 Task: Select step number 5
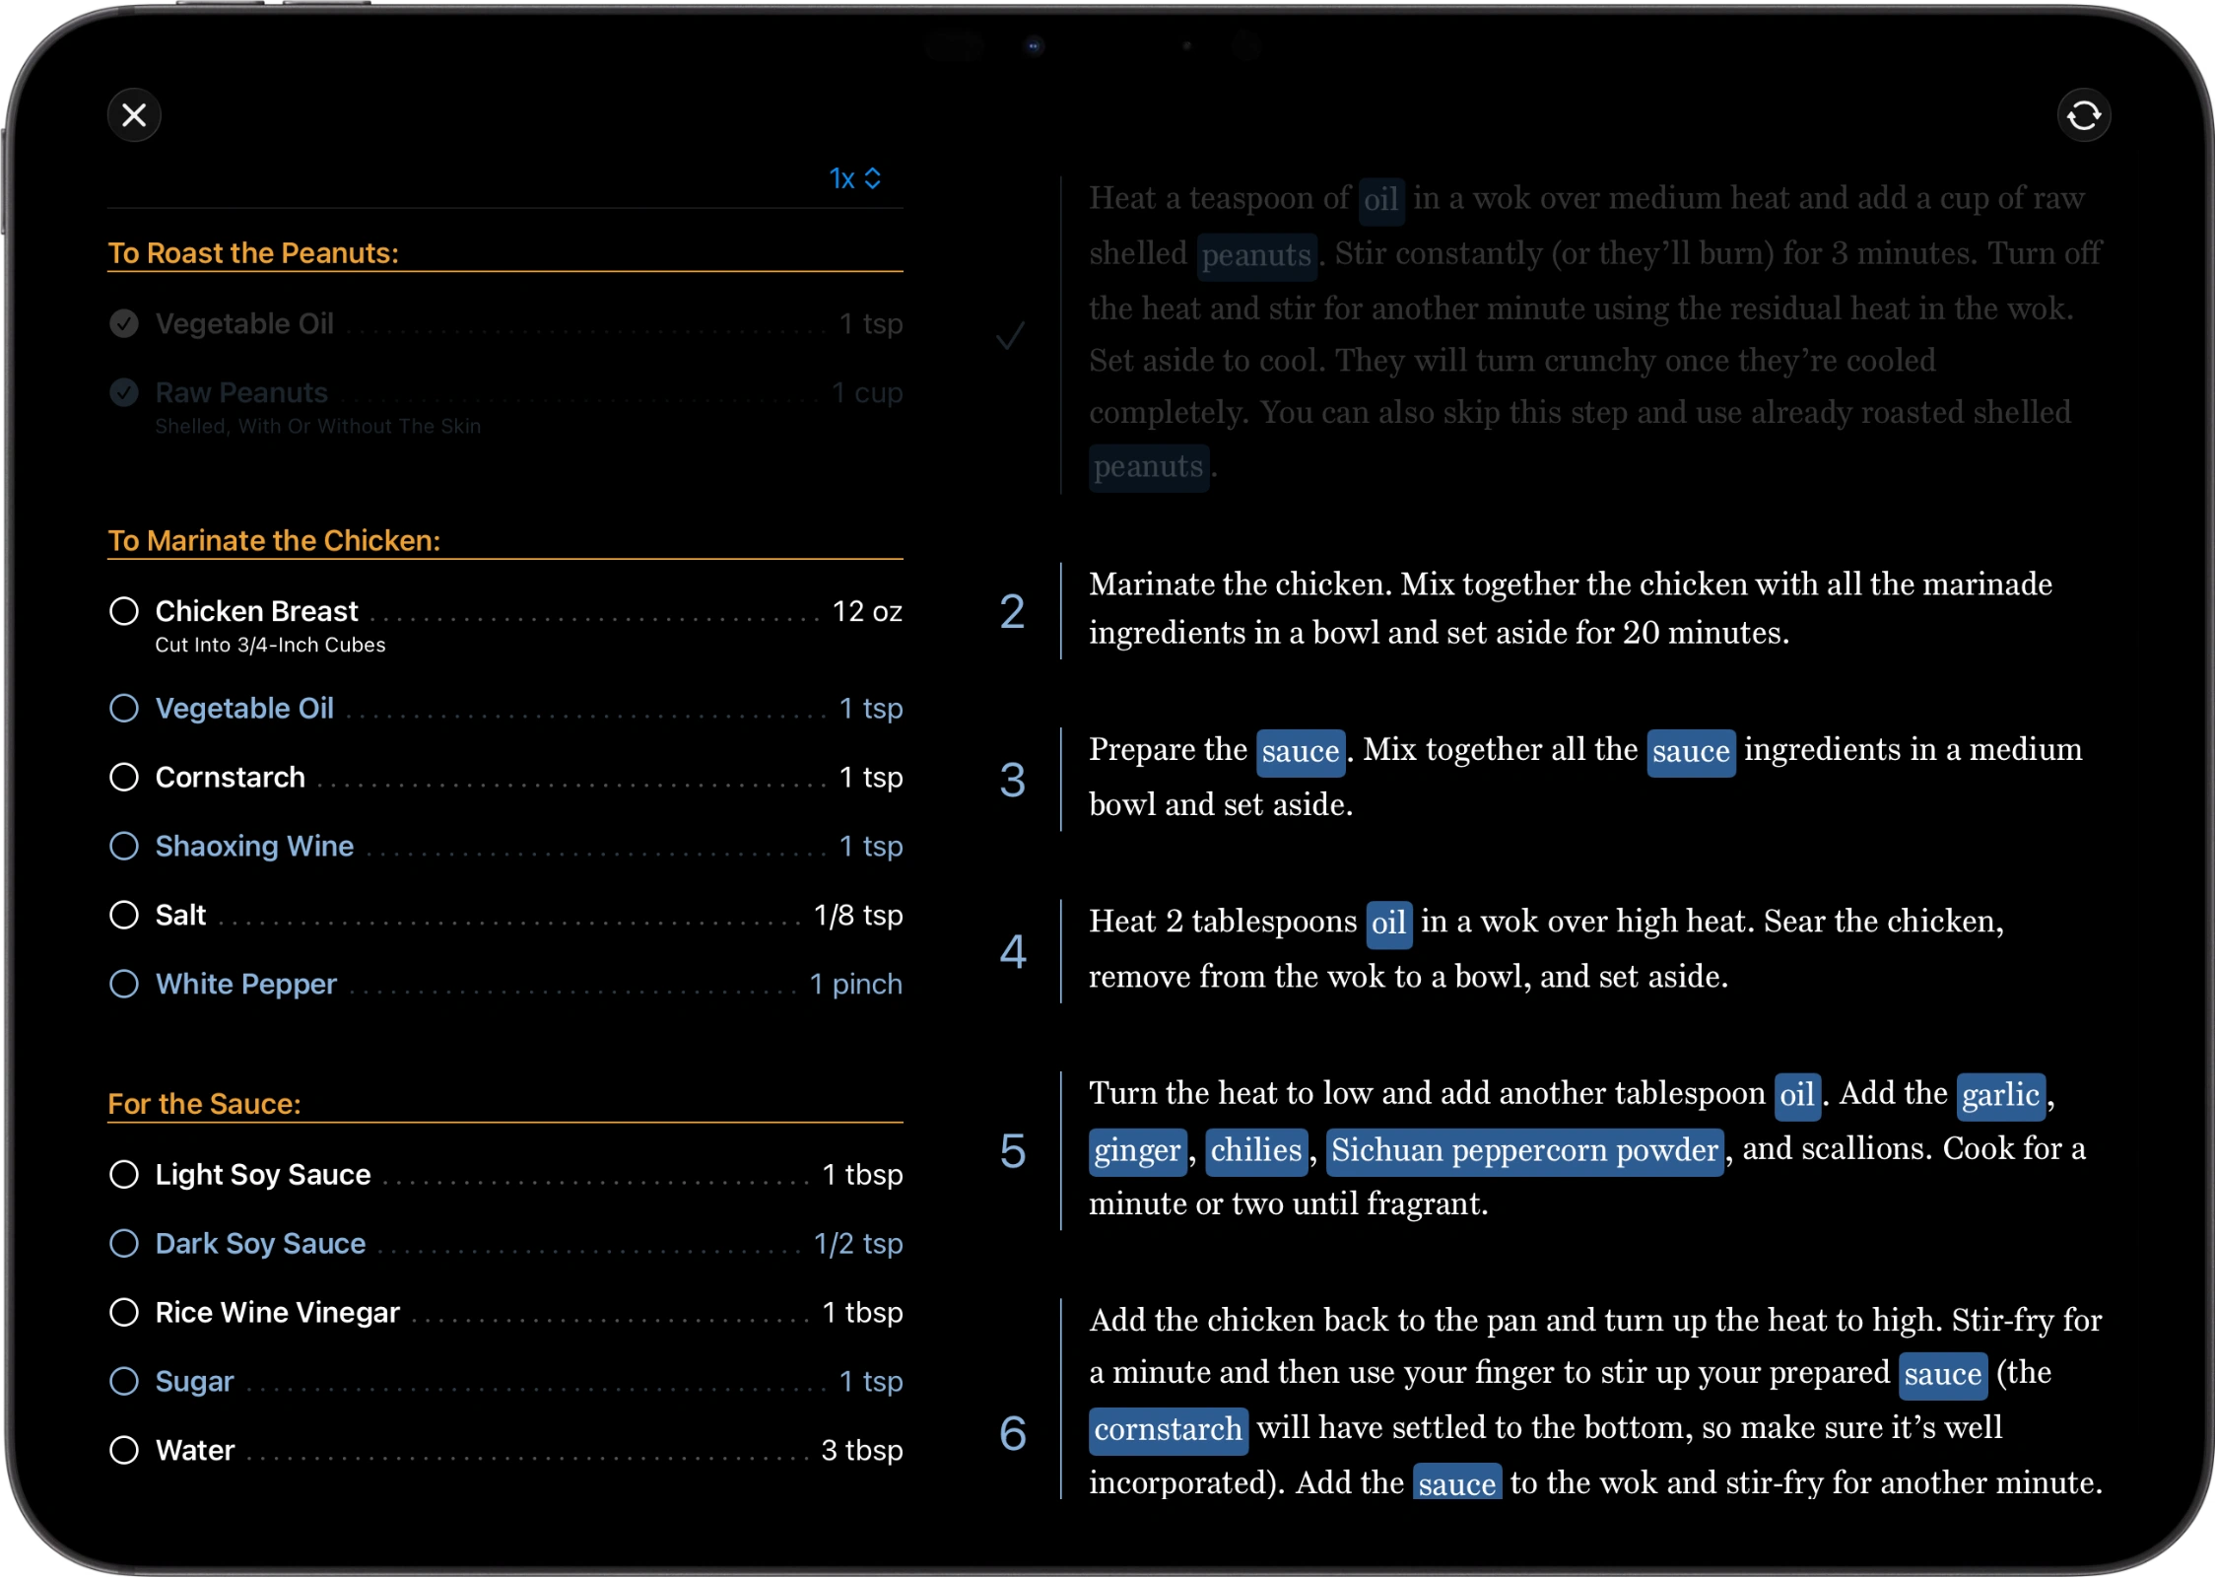coord(1012,1150)
